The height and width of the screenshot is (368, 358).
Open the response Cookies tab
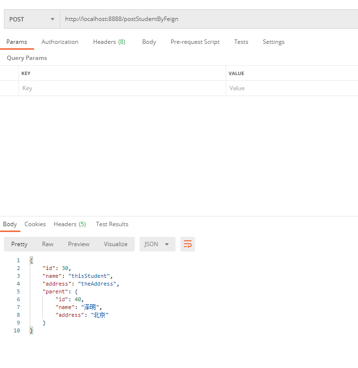click(35, 224)
